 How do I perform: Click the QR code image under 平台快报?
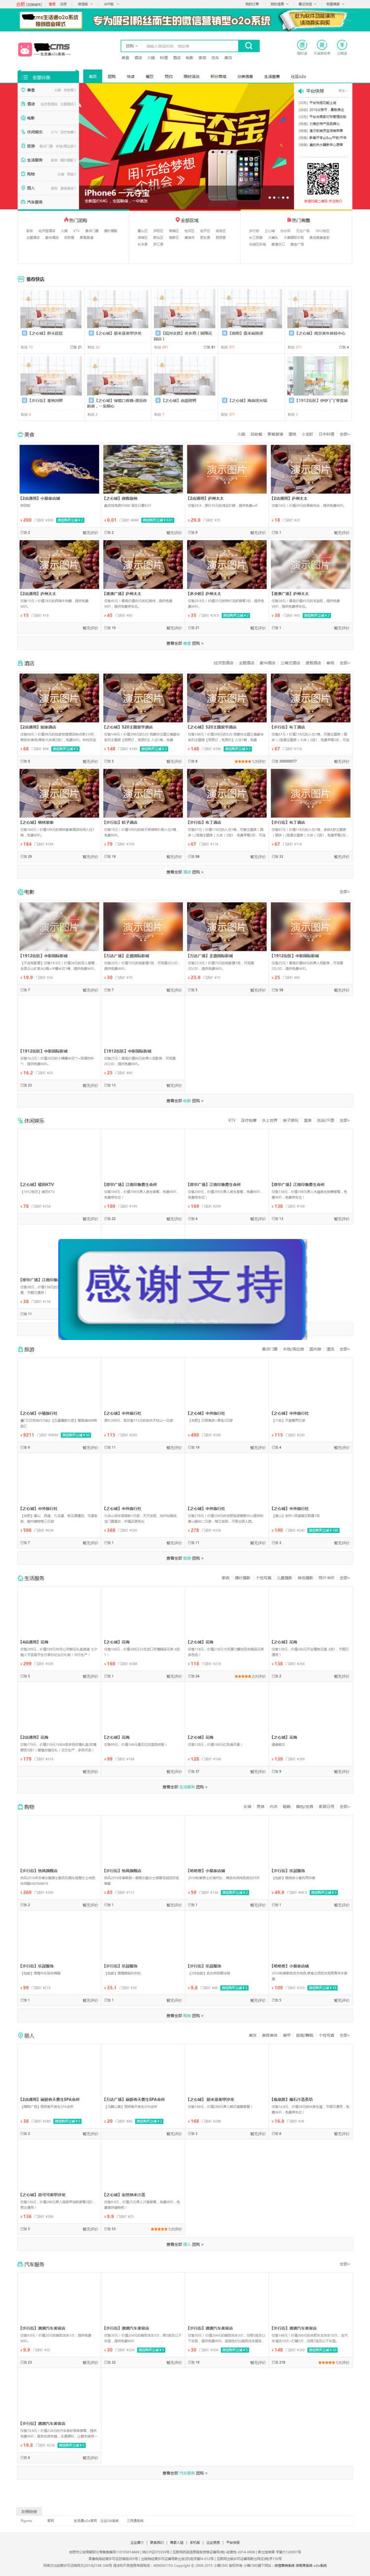(x=323, y=178)
